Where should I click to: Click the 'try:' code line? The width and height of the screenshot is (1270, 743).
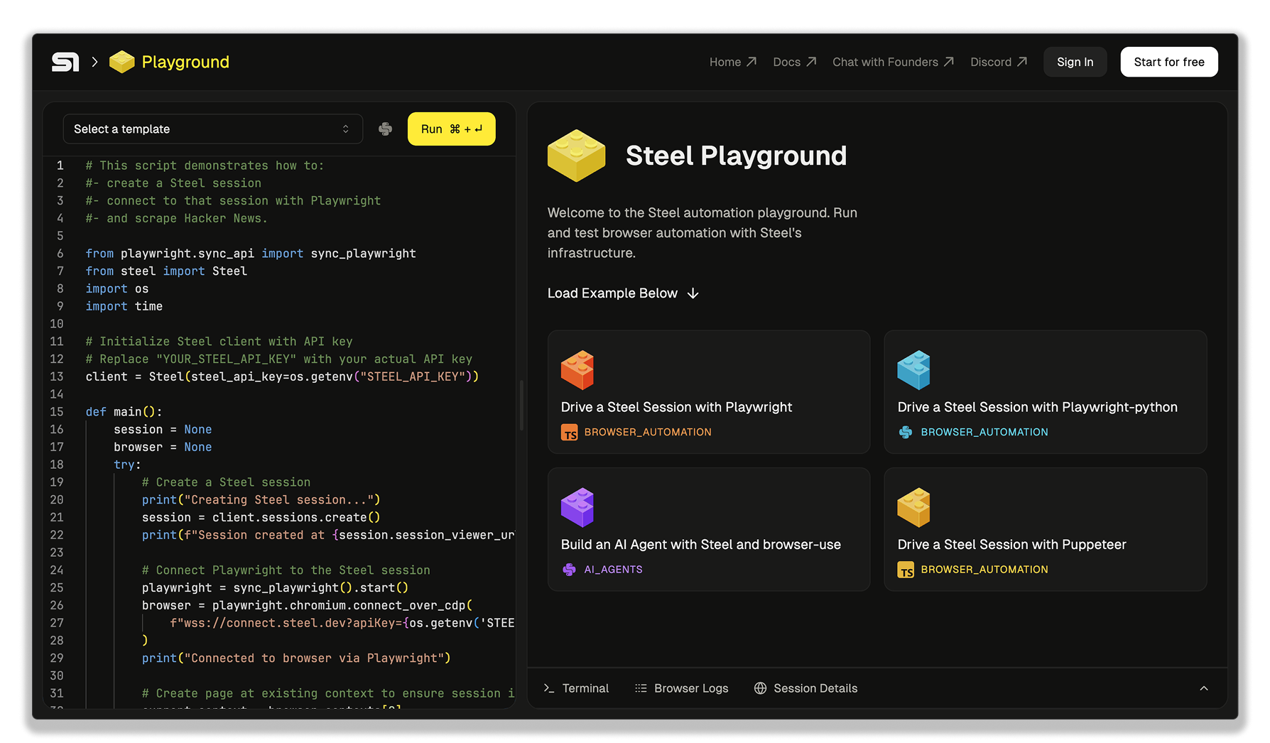127,465
